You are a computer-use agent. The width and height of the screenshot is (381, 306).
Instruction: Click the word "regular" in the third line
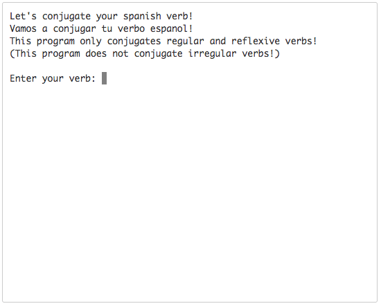coord(185,41)
